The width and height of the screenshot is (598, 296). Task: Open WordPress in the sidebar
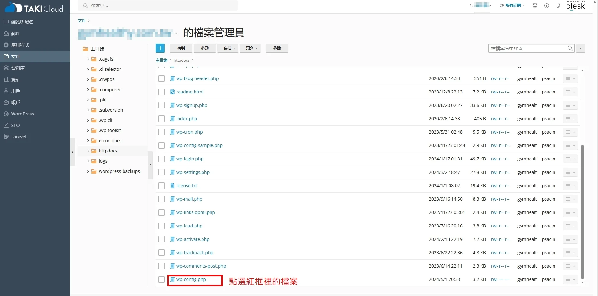click(35, 114)
